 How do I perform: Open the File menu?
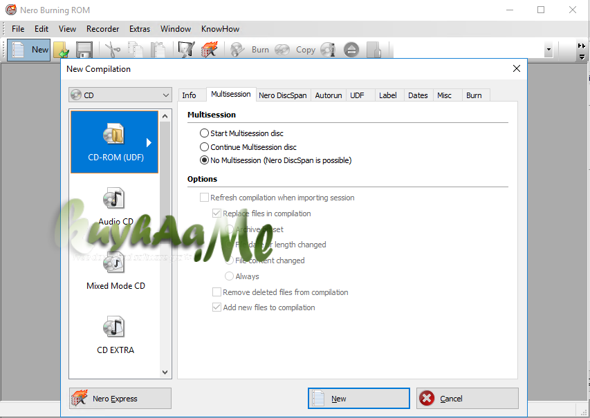coord(18,29)
